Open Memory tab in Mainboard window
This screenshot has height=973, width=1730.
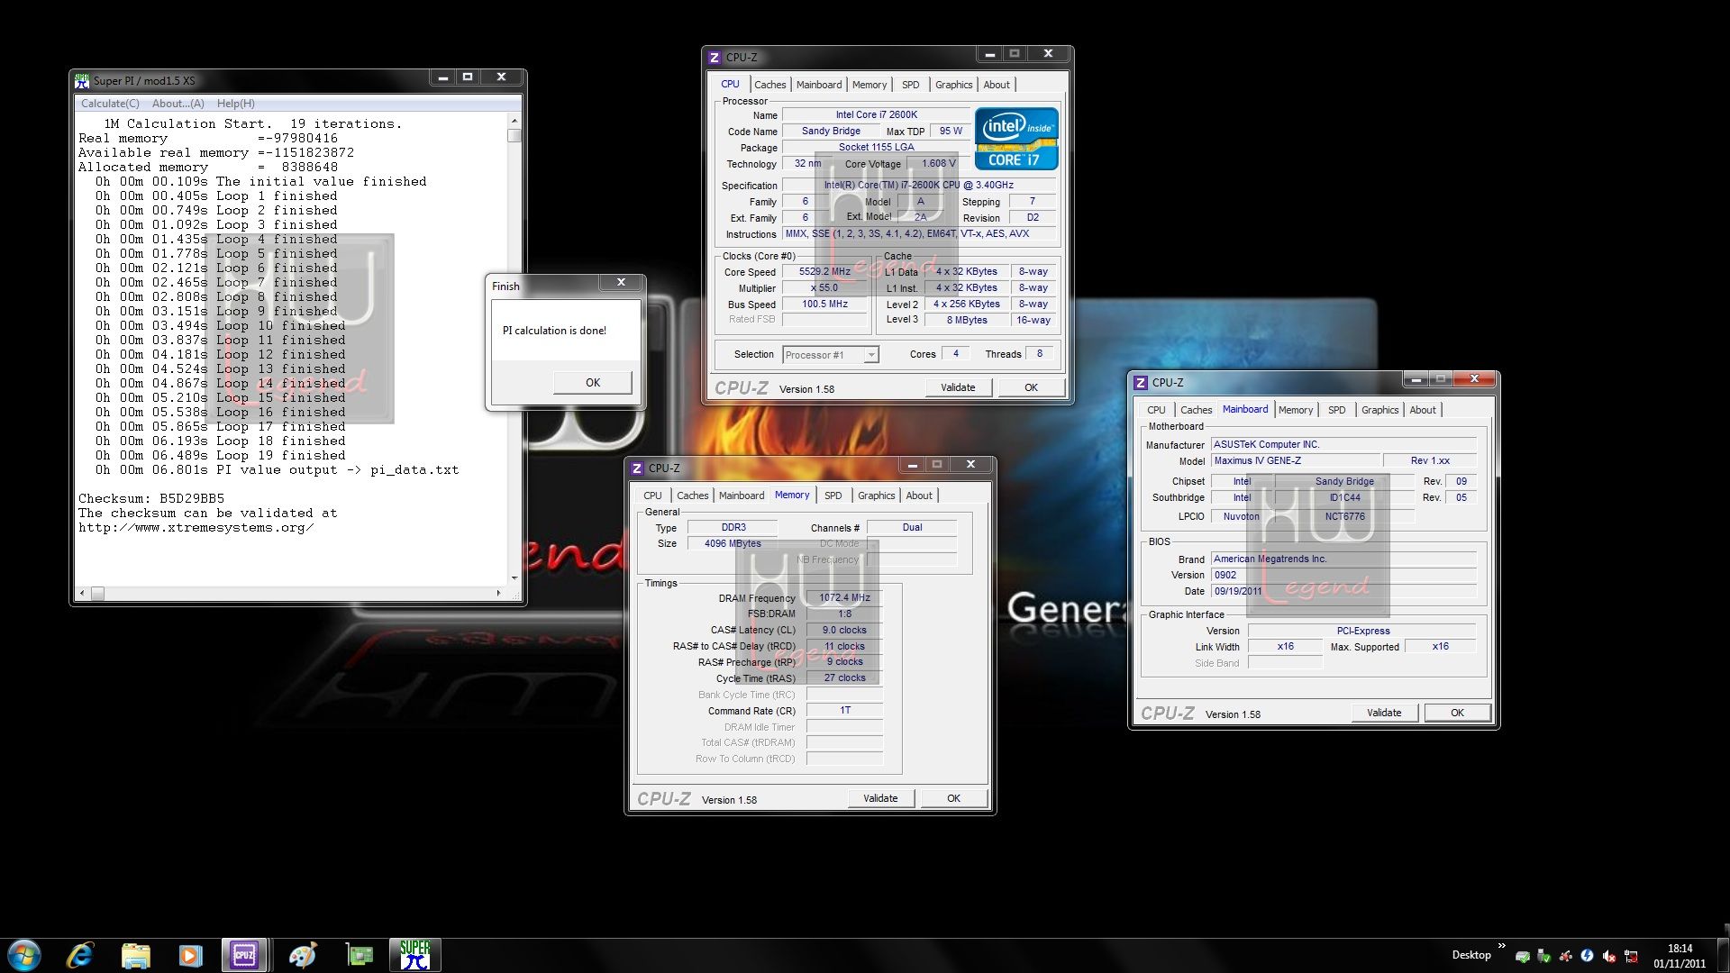1296,410
